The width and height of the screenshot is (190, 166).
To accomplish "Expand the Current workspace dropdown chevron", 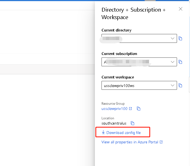I will [x=173, y=85].
